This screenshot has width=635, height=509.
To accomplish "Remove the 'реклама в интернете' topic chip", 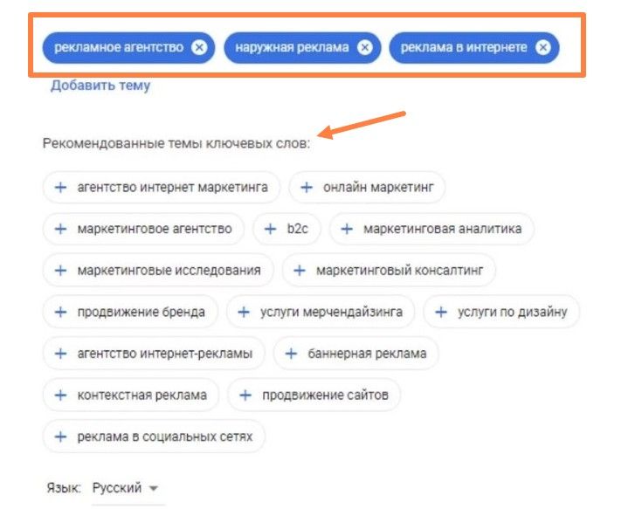I will tap(542, 47).
